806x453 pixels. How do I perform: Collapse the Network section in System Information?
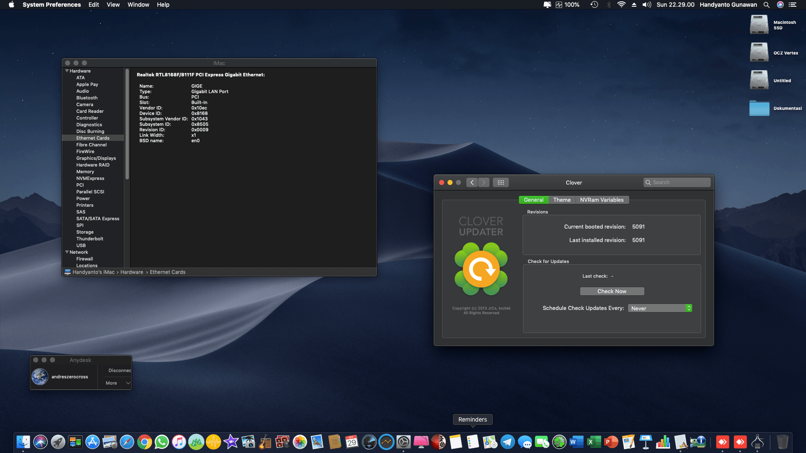click(x=67, y=252)
